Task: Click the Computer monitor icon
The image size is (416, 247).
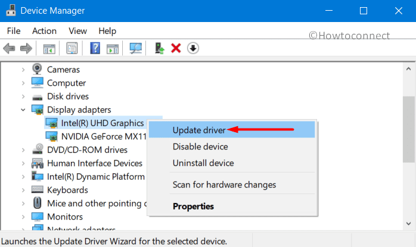Action: (38, 83)
